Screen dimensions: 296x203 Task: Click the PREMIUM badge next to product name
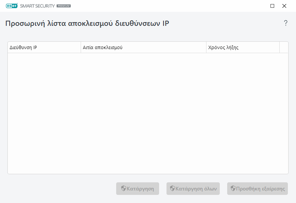[x=64, y=6]
